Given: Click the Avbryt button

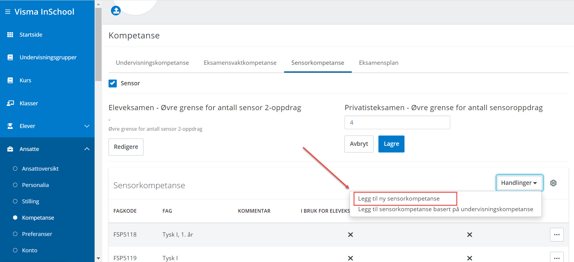Looking at the screenshot, I should tap(359, 144).
